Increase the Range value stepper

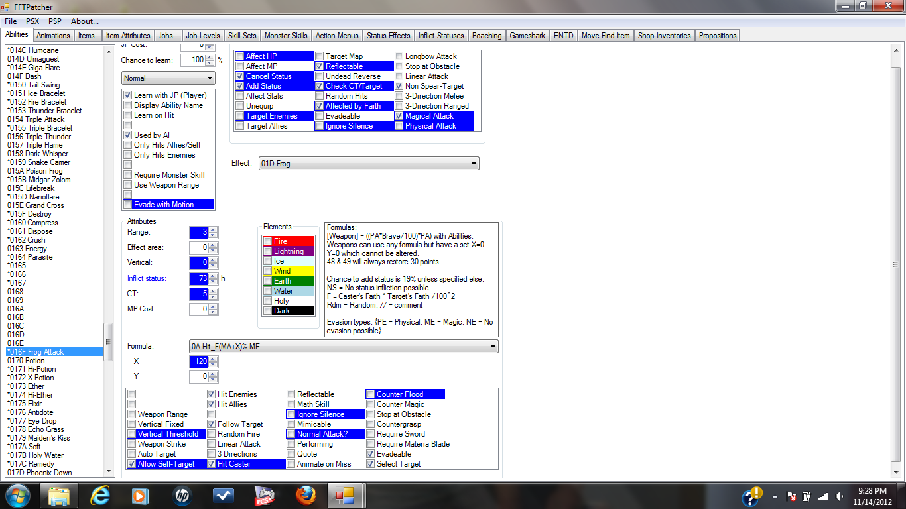(x=213, y=229)
